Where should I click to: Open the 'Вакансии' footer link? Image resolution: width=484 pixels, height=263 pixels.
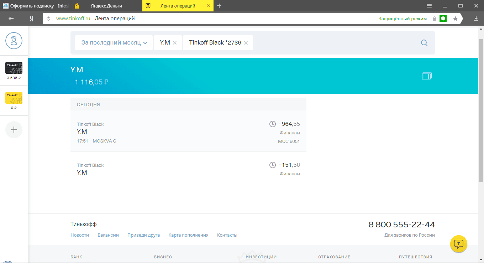108,235
